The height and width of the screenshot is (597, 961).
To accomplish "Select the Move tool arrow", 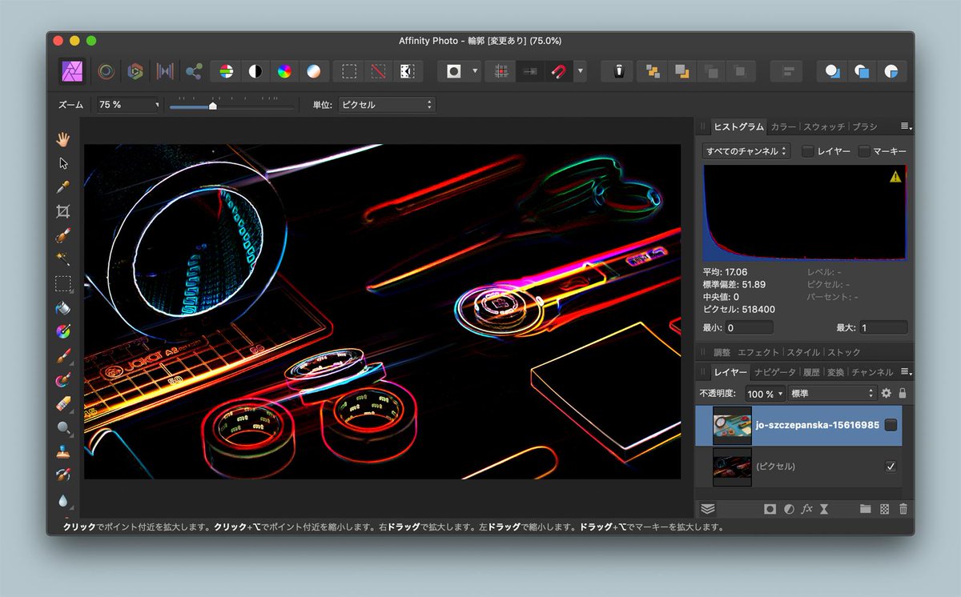I will [x=63, y=163].
